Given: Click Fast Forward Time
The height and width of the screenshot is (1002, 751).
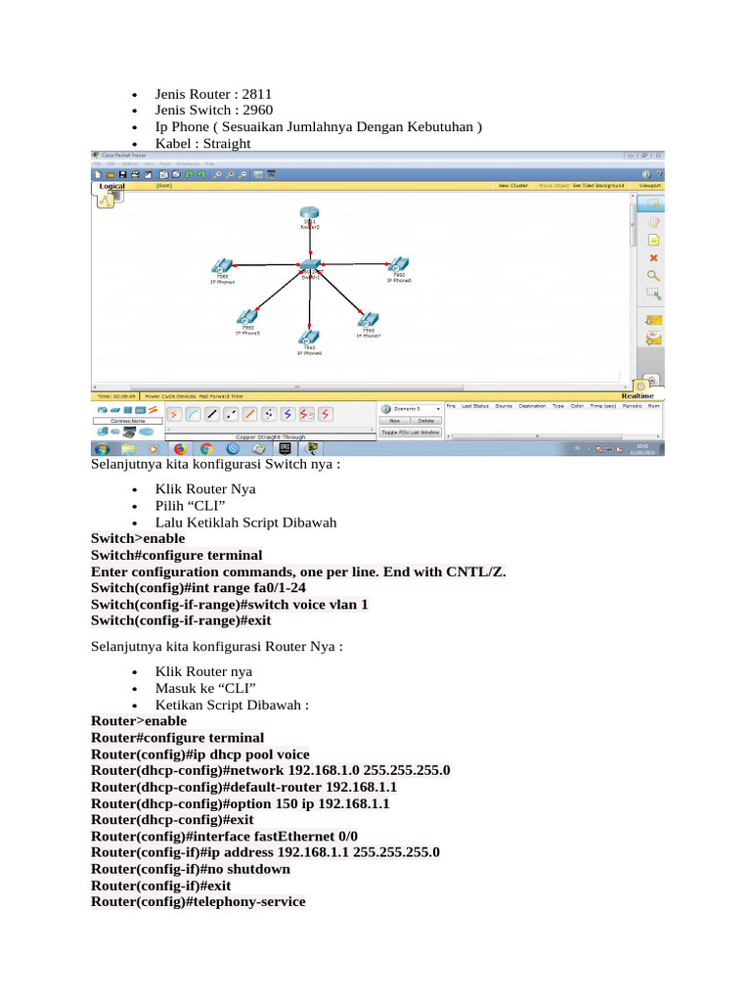Looking at the screenshot, I should (x=220, y=396).
